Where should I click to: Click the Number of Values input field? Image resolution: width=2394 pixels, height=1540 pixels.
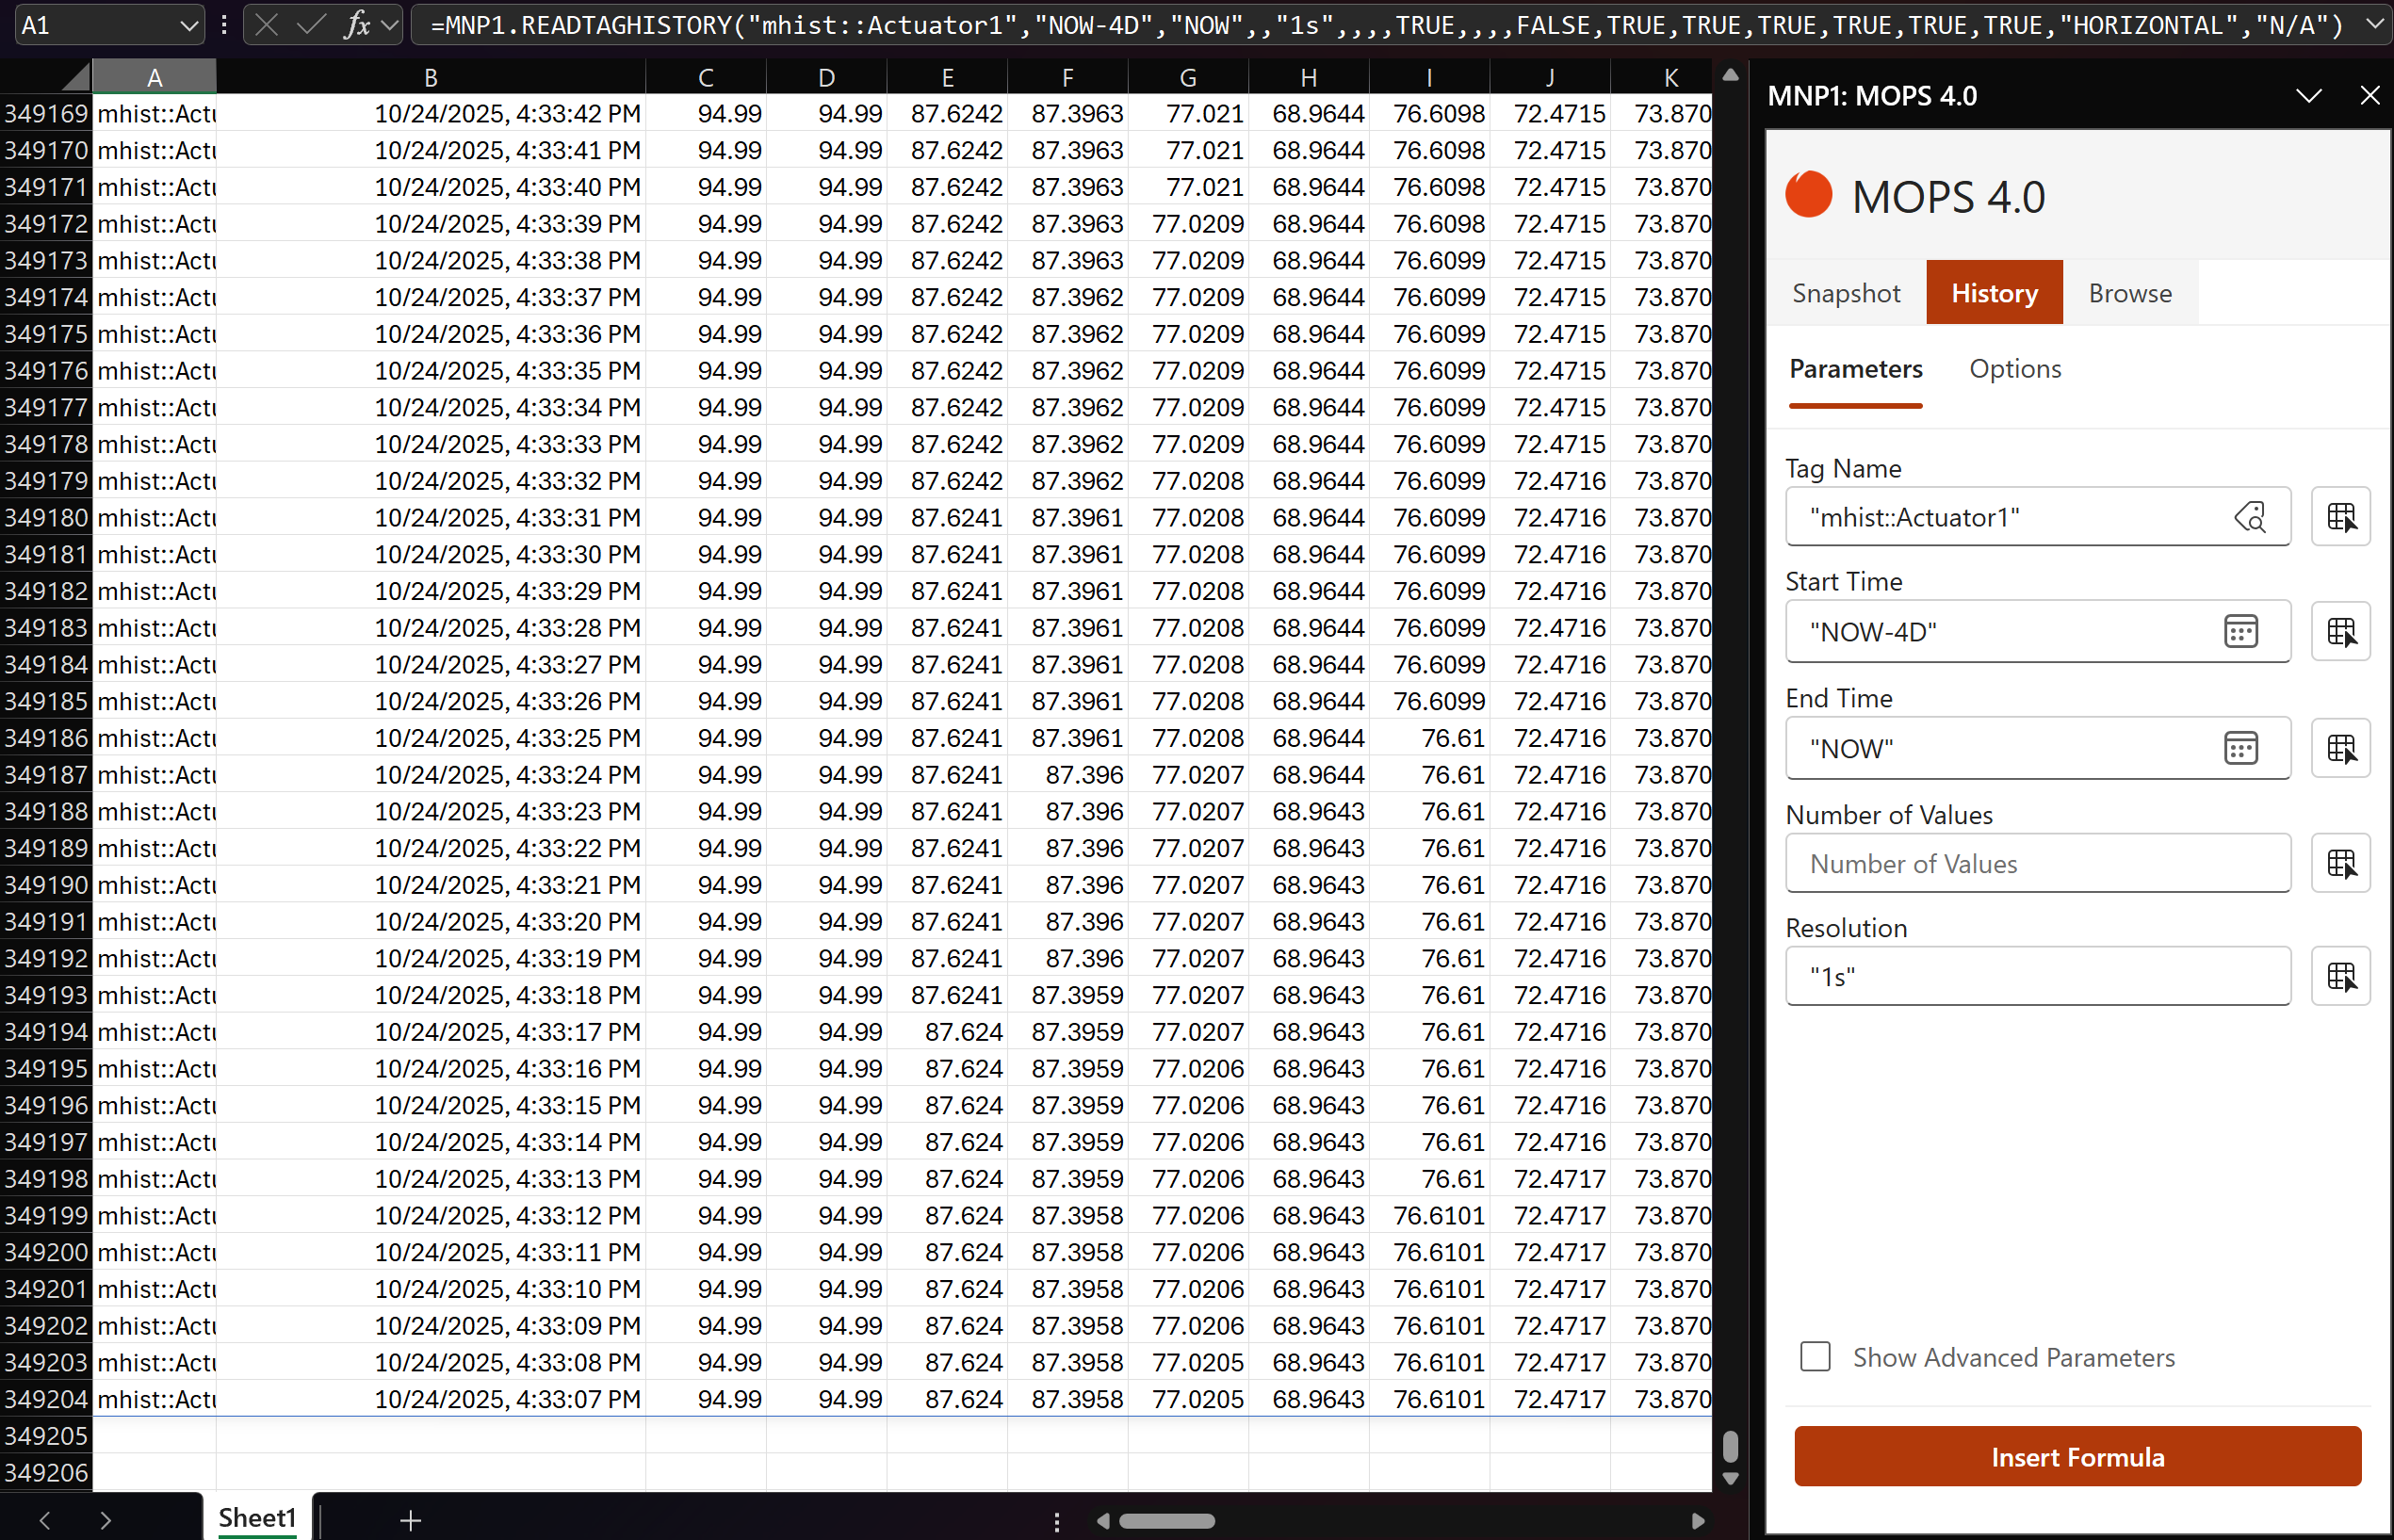click(2037, 863)
